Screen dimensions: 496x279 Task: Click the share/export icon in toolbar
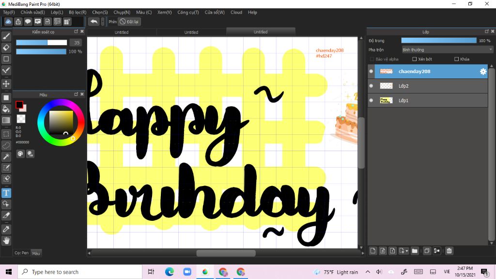tap(18, 21)
